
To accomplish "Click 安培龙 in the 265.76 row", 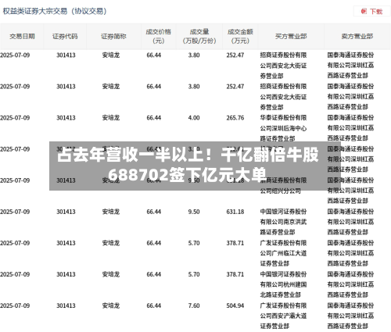I will coord(111,118).
